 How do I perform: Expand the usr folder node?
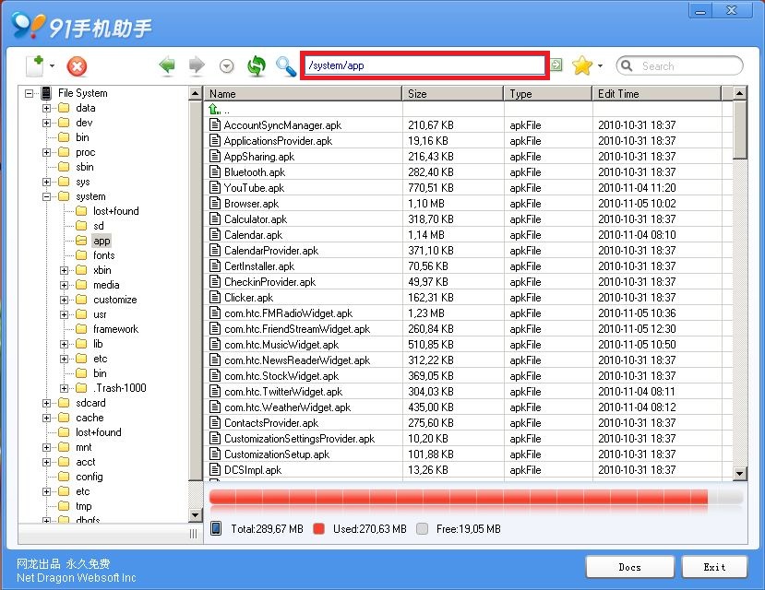click(x=65, y=314)
